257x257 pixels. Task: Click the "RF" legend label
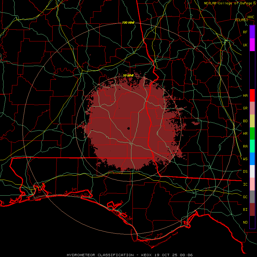pyautogui.click(x=245, y=32)
